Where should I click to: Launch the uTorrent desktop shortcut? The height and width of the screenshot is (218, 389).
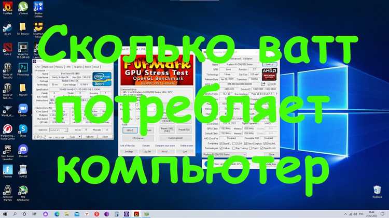(23, 8)
